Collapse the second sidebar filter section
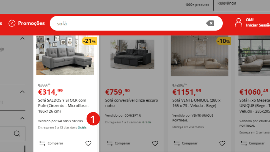The width and height of the screenshot is (270, 152). 22,92
